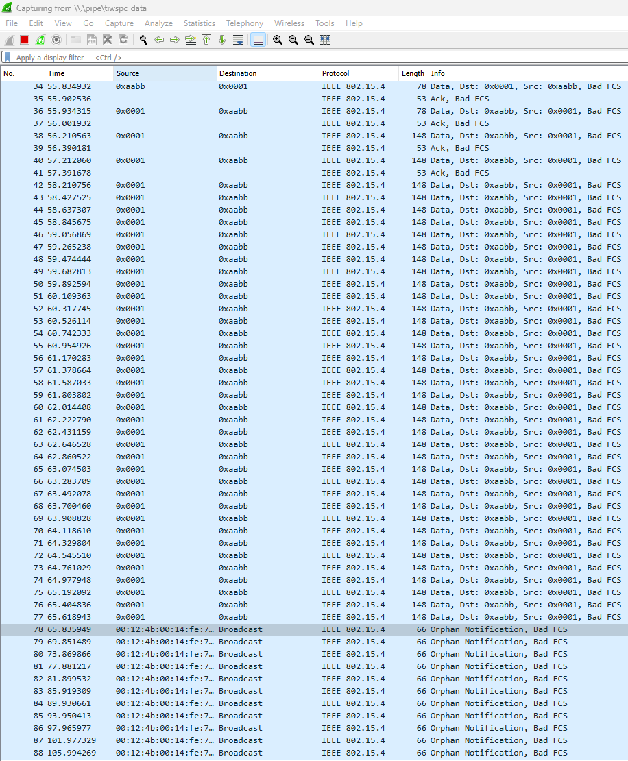
Task: Open the Telephony menu
Action: (245, 23)
